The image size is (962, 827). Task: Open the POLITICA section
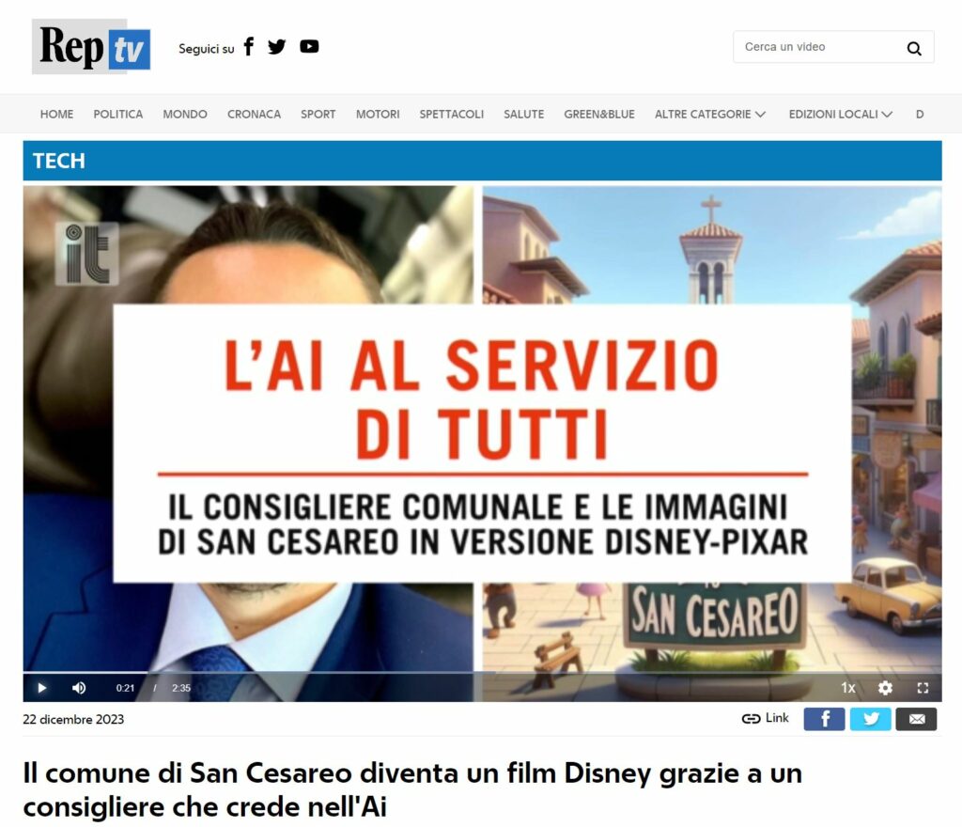pyautogui.click(x=117, y=114)
